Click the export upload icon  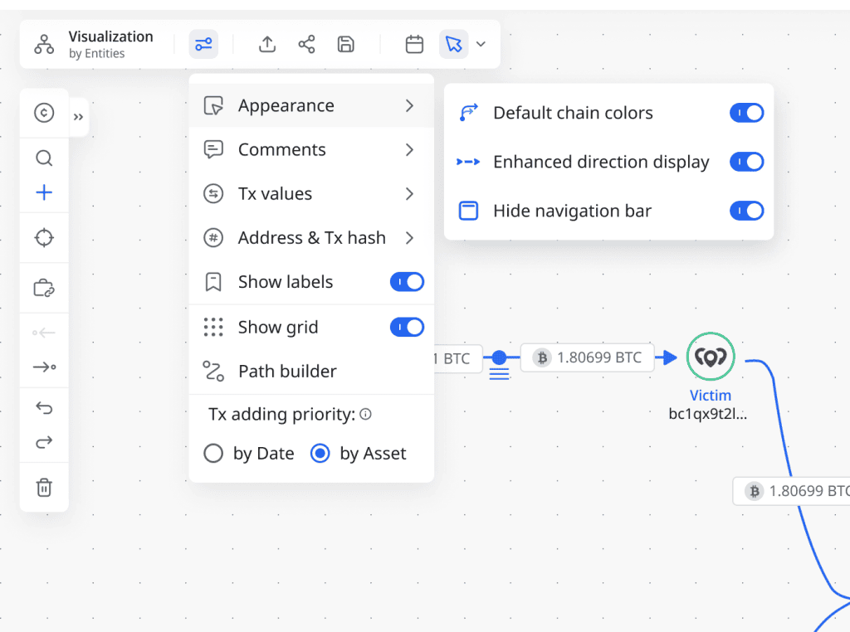point(267,44)
